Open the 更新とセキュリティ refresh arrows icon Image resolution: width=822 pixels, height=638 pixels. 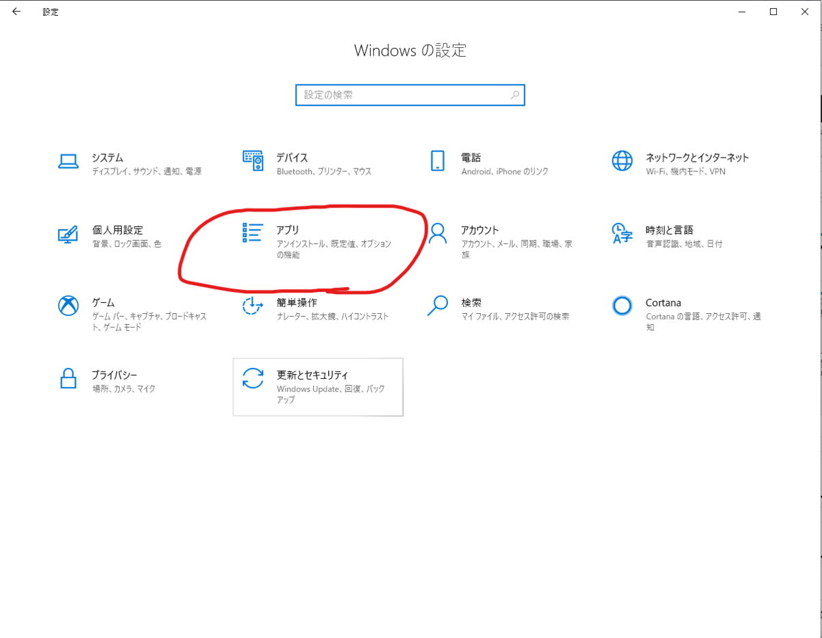(253, 378)
